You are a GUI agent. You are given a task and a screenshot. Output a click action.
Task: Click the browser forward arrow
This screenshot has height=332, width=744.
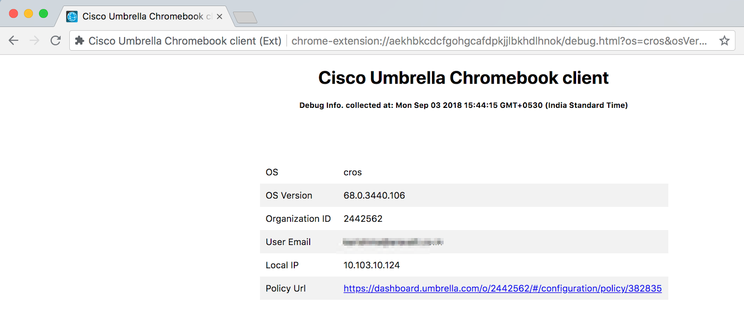click(34, 40)
